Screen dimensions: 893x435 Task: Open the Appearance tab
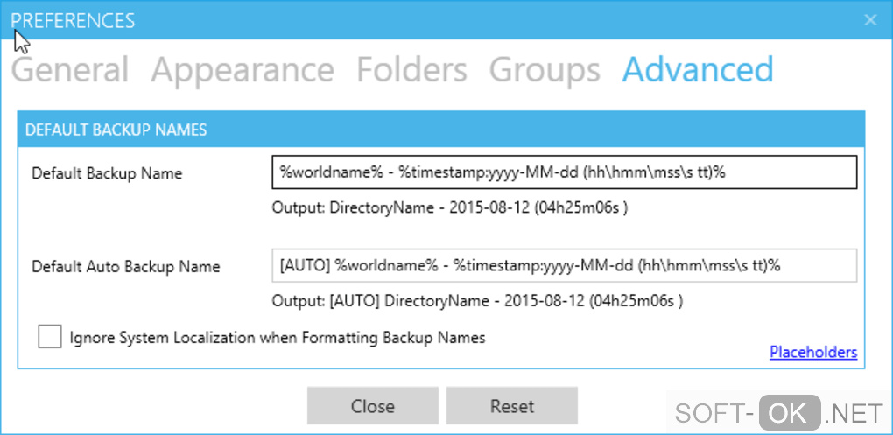243,70
